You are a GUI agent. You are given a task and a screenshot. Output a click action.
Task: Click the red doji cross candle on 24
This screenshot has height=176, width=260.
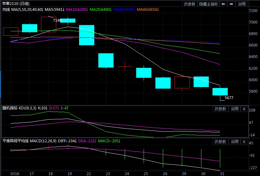125,67
